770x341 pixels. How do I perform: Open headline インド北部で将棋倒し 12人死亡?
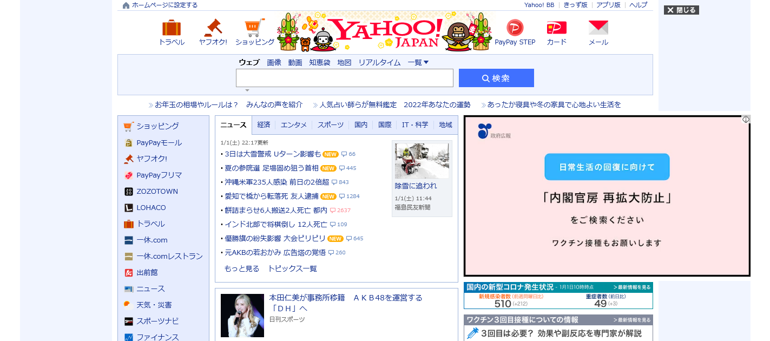tap(276, 224)
